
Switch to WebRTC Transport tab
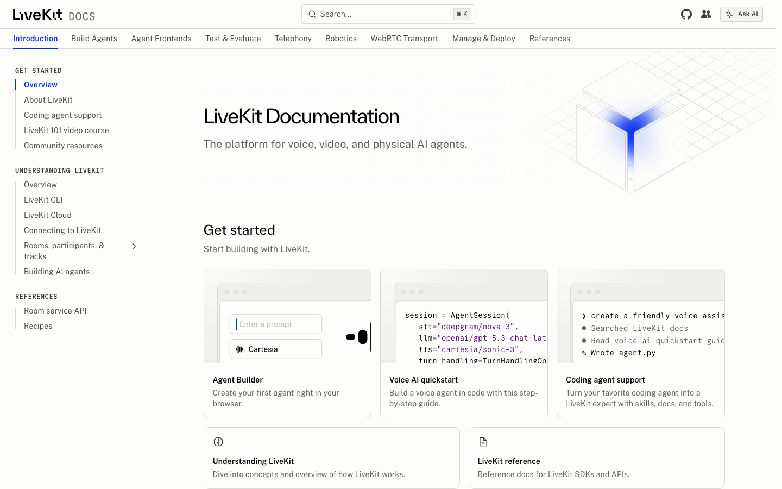pos(405,39)
